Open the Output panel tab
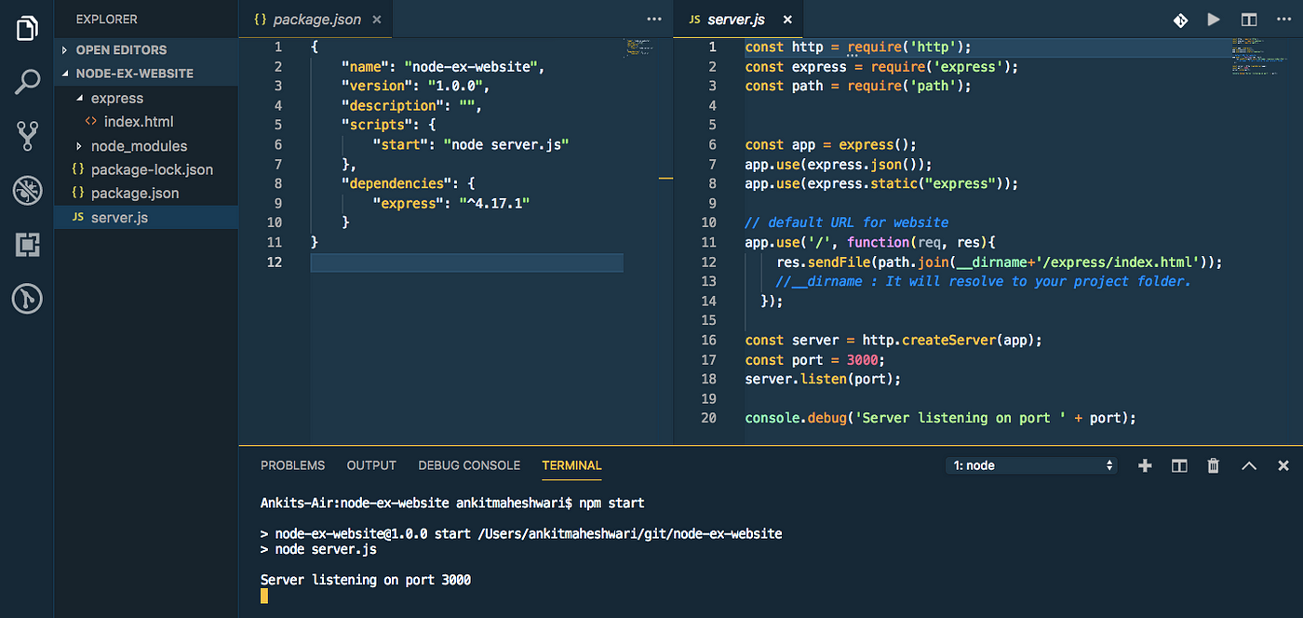The image size is (1303, 618). [x=371, y=465]
